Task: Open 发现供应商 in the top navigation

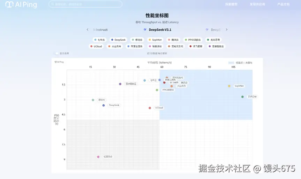Action: [x=257, y=4]
